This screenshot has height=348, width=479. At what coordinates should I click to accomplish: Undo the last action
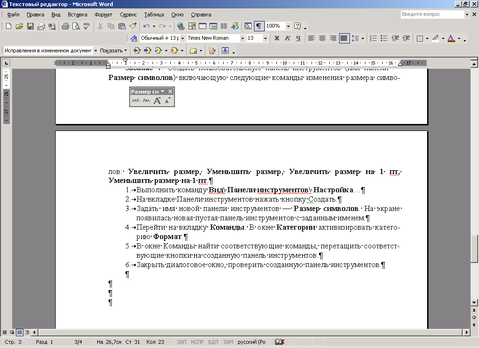(146, 26)
